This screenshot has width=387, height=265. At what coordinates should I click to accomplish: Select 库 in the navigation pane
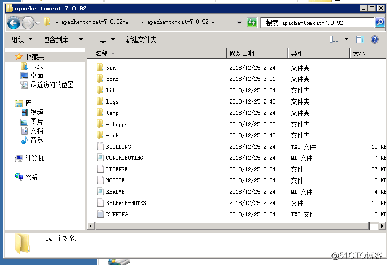pyautogui.click(x=29, y=104)
